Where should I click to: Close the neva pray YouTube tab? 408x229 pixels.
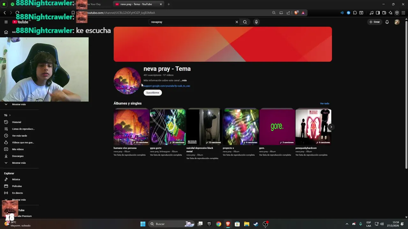(161, 4)
